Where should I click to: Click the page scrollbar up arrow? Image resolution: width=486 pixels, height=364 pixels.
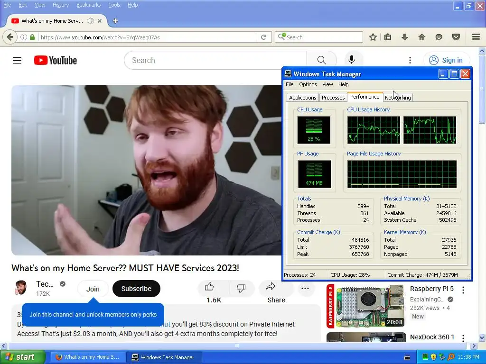click(x=482, y=51)
